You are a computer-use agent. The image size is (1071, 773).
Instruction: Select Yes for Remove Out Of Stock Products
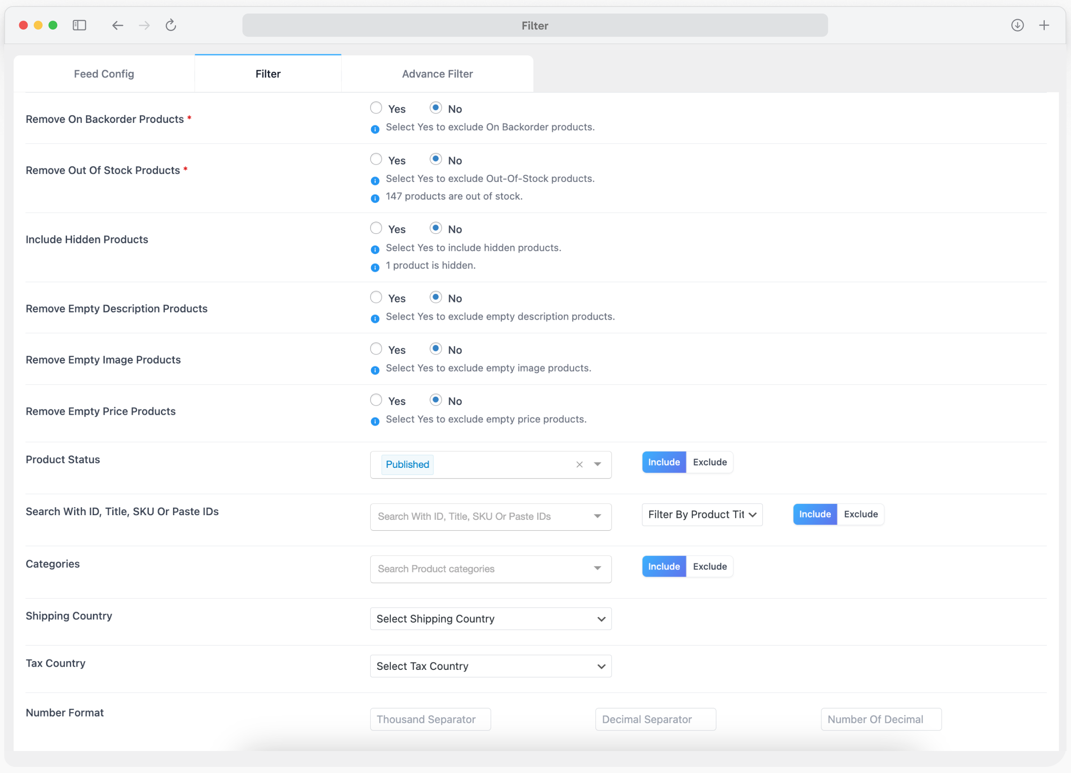pyautogui.click(x=376, y=159)
